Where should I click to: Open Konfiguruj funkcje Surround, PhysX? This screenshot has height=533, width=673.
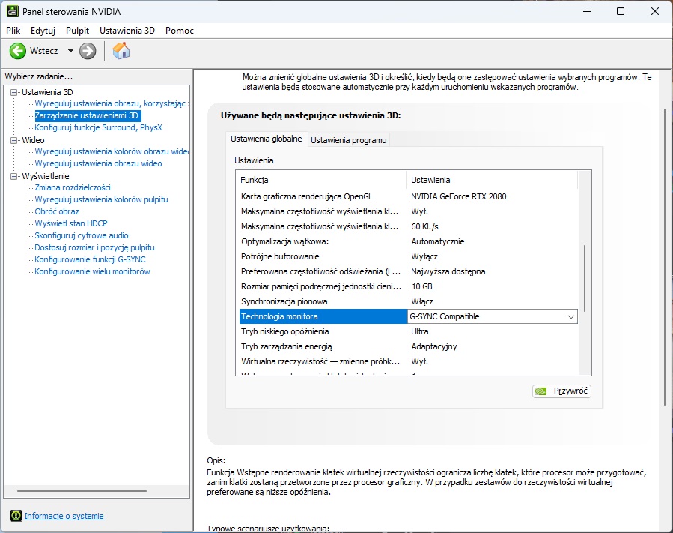(98, 127)
